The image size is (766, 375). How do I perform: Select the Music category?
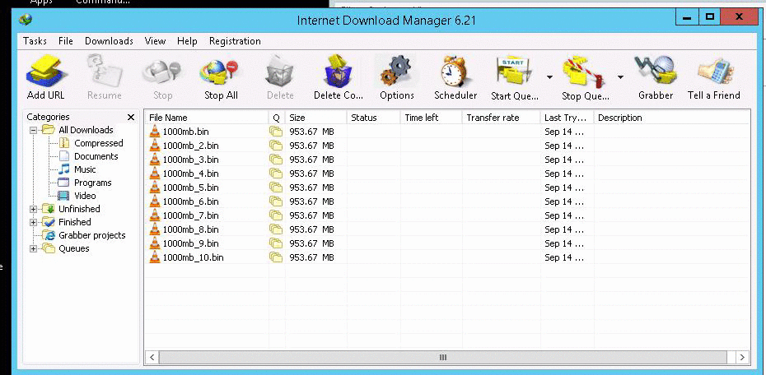(x=85, y=169)
